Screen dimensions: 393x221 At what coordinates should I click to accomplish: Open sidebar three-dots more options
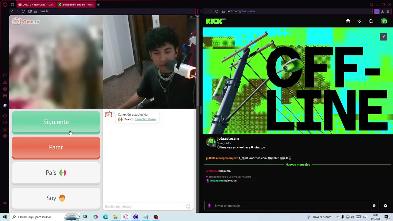coord(5,210)
